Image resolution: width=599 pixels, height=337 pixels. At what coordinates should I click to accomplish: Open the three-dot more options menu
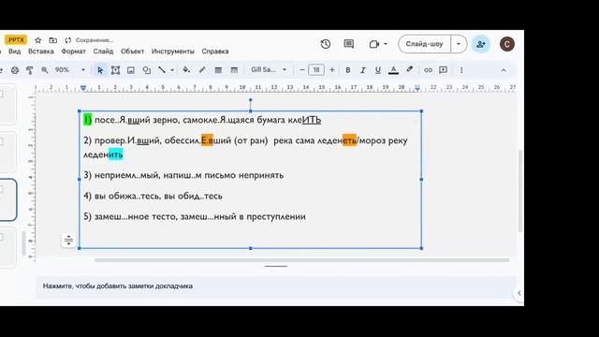pos(461,70)
